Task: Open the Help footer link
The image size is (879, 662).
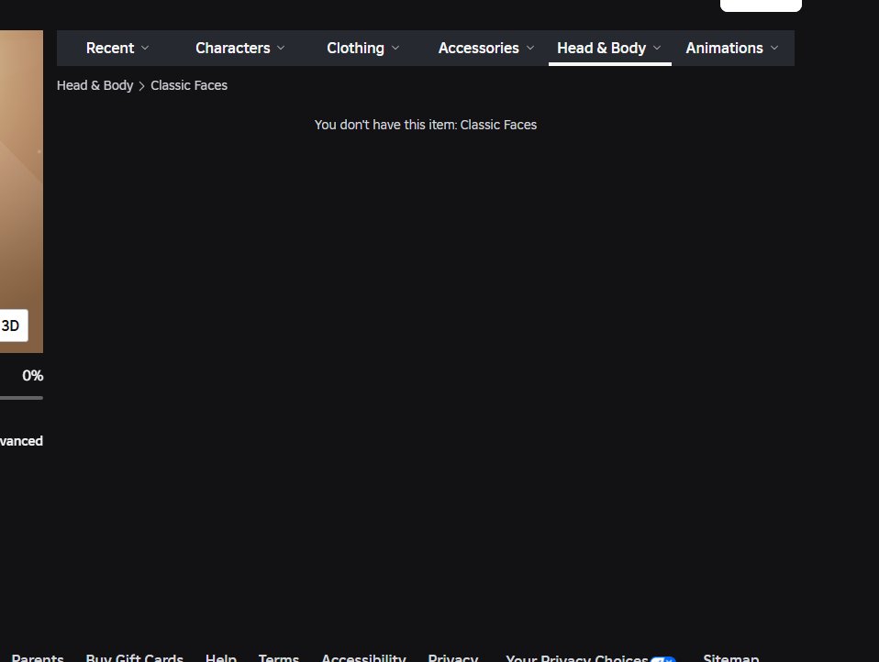Action: point(221,657)
